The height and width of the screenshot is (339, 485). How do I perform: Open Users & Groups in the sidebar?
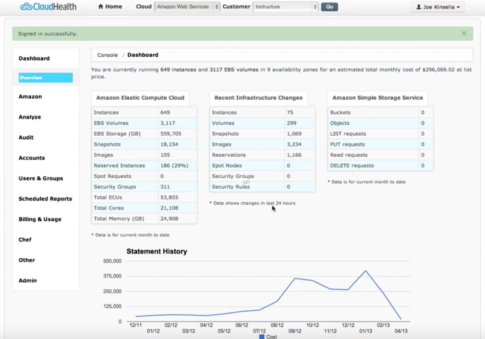tap(41, 178)
